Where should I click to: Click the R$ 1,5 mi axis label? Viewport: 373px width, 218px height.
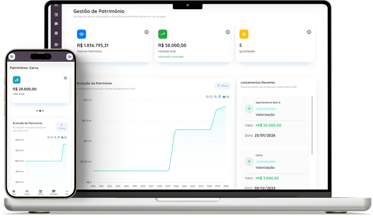click(x=87, y=121)
